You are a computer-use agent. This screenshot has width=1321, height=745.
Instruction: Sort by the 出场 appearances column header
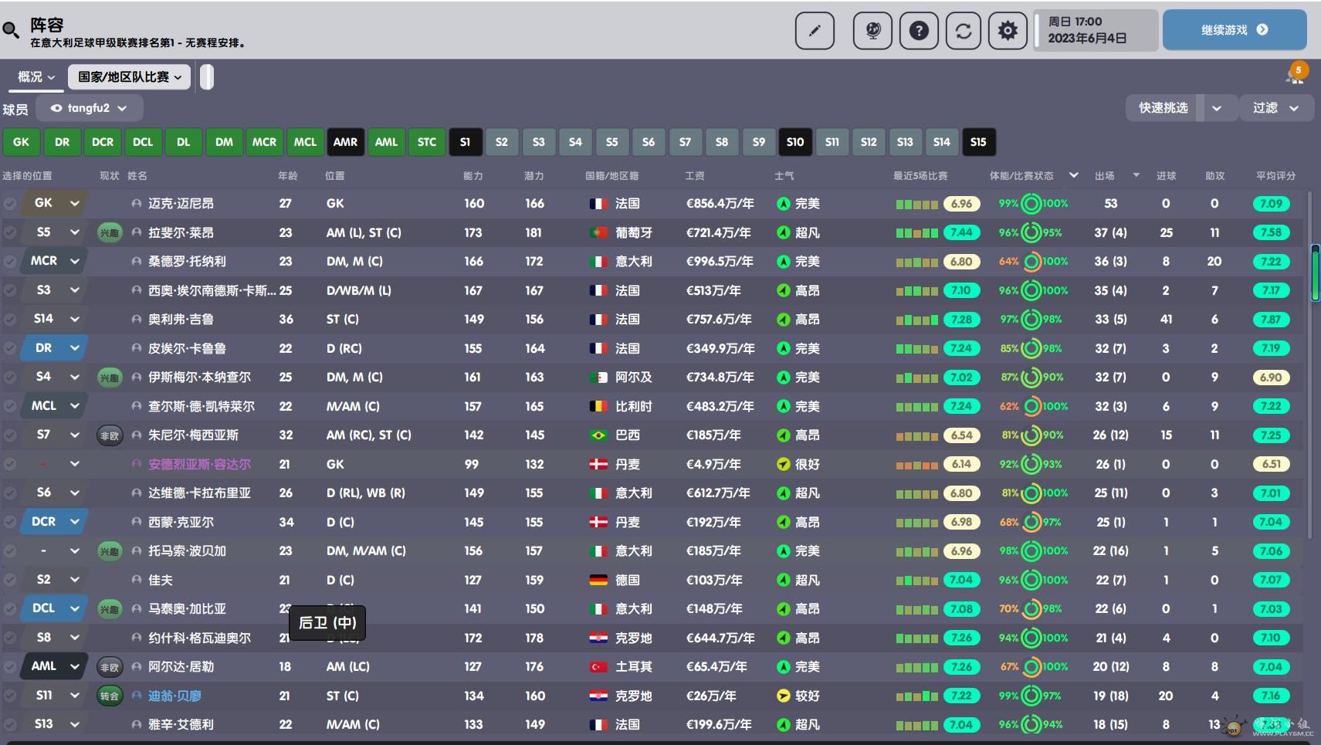1104,176
